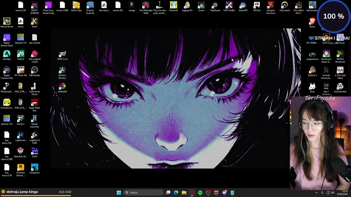Screen dimensions: 351x197
Task: Open Task View from the taskbar
Action: (x=168, y=193)
